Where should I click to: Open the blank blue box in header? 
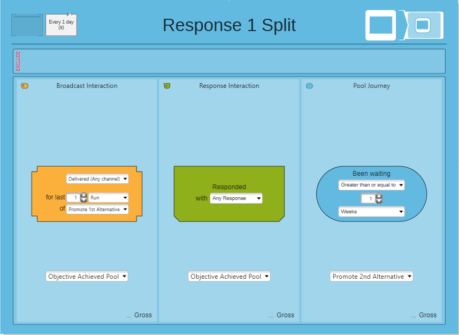27,25
